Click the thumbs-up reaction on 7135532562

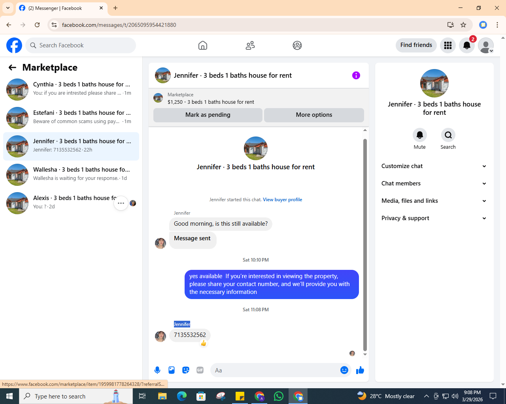click(204, 343)
